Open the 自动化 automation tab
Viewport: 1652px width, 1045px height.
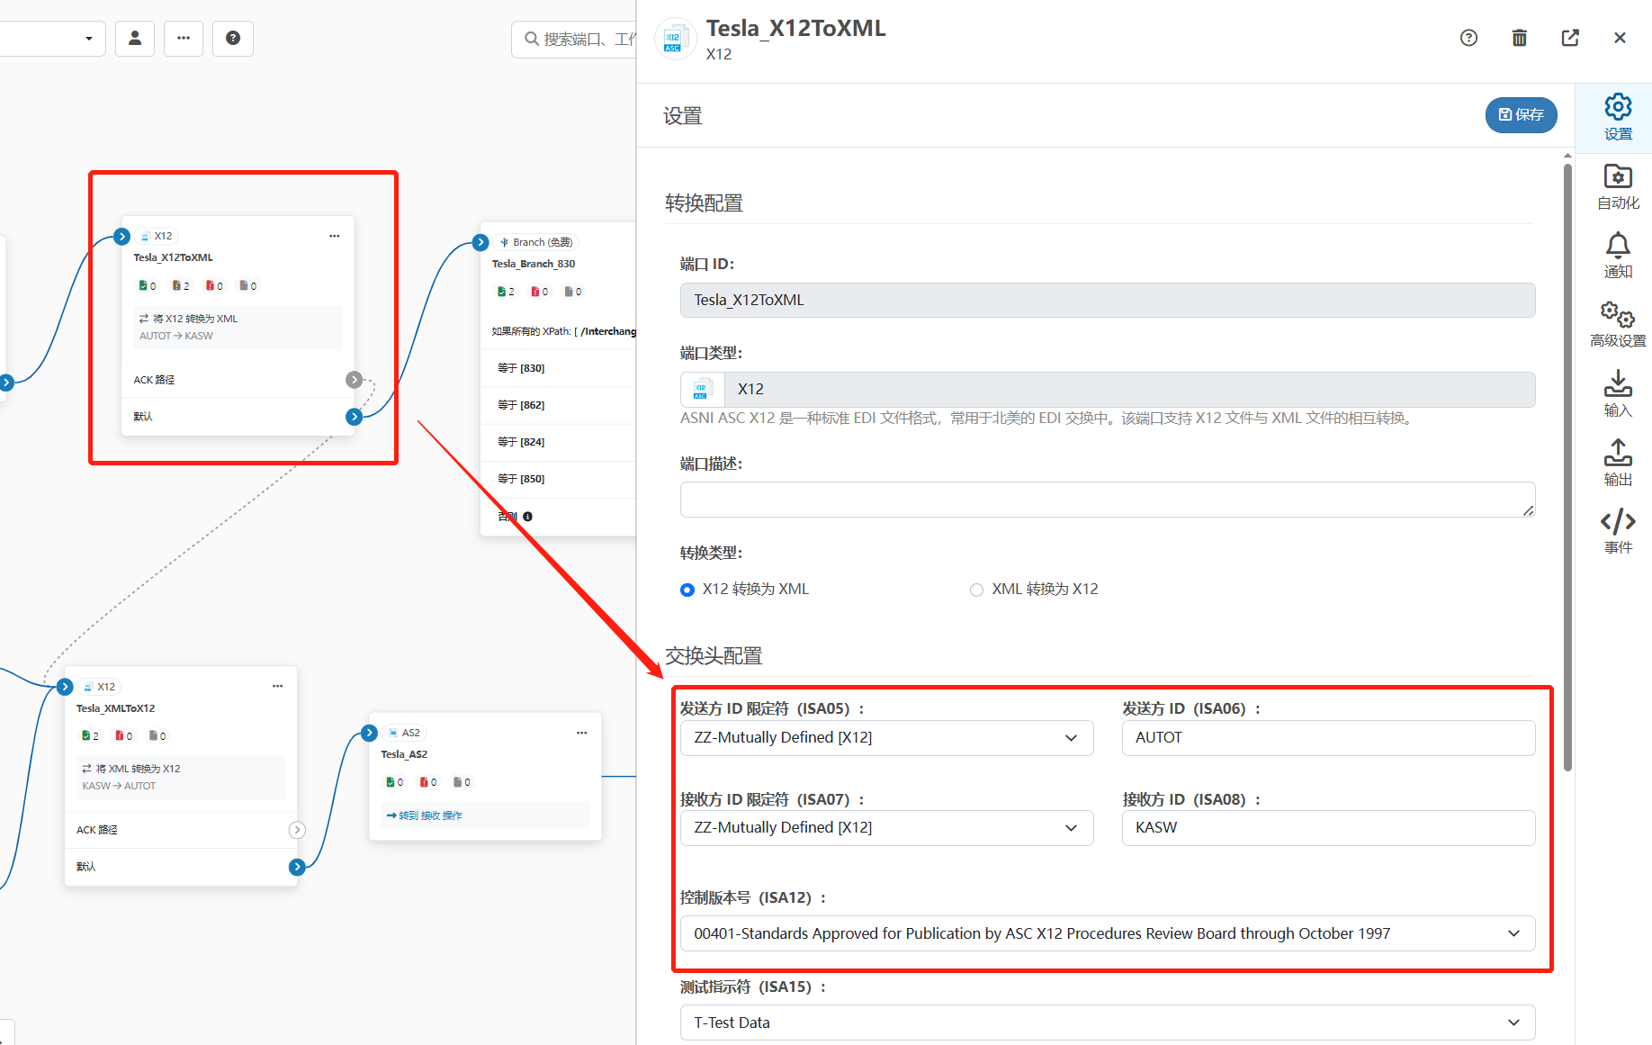pyautogui.click(x=1617, y=186)
